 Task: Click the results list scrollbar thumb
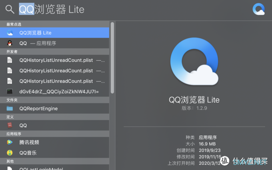tap(112, 58)
